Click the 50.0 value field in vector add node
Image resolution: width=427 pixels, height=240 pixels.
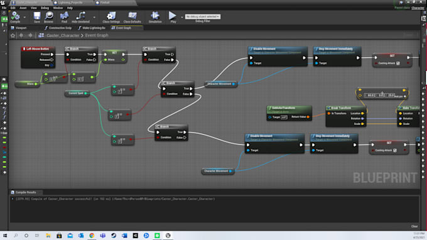click(x=370, y=95)
